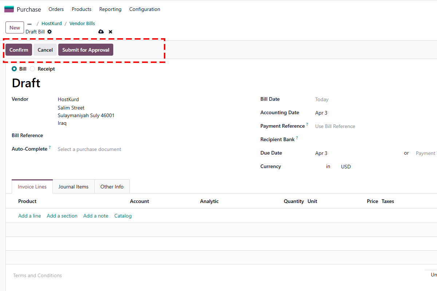Open the USD currency selector
Viewport: 437px width, 291px height.
[345, 166]
